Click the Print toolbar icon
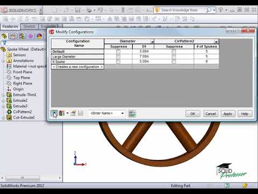258x194 pixels. (x=89, y=10)
